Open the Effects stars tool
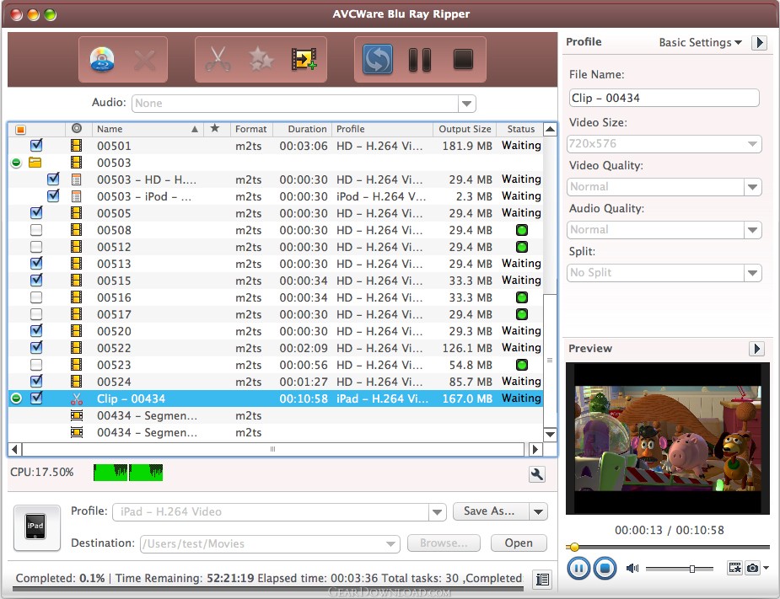Screen dimensions: 780x599 (x=261, y=60)
